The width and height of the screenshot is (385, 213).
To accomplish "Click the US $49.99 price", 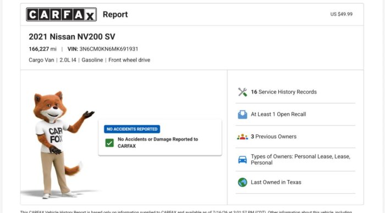I will 342,14.
